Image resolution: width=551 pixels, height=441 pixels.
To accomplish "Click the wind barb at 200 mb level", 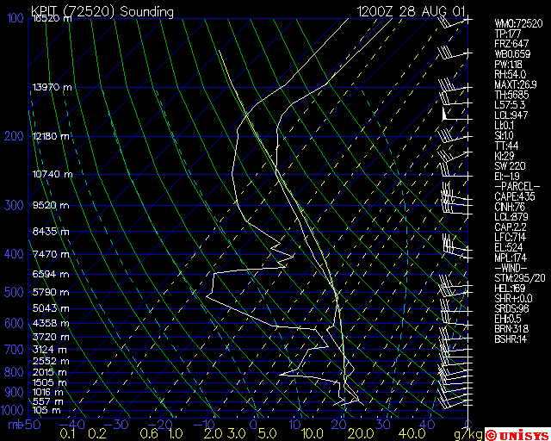I will (x=454, y=136).
